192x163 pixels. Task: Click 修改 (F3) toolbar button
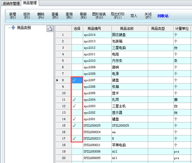(x=27, y=16)
